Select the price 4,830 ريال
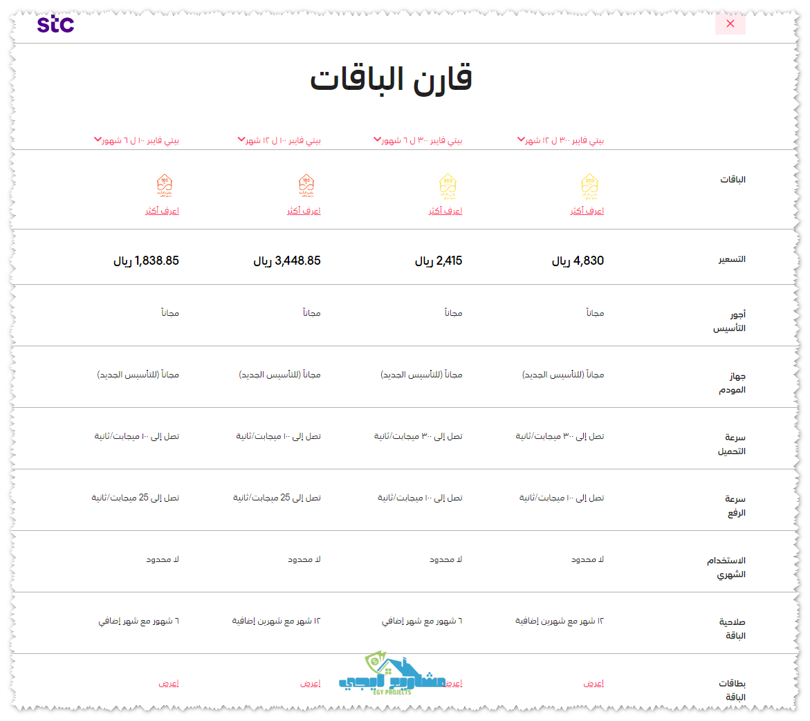Viewport: 810px width, 721px height. (578, 261)
